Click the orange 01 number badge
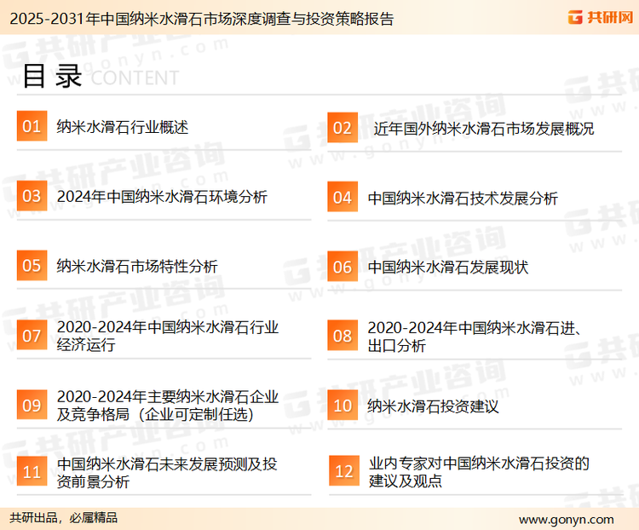The image size is (639, 530). (x=32, y=126)
